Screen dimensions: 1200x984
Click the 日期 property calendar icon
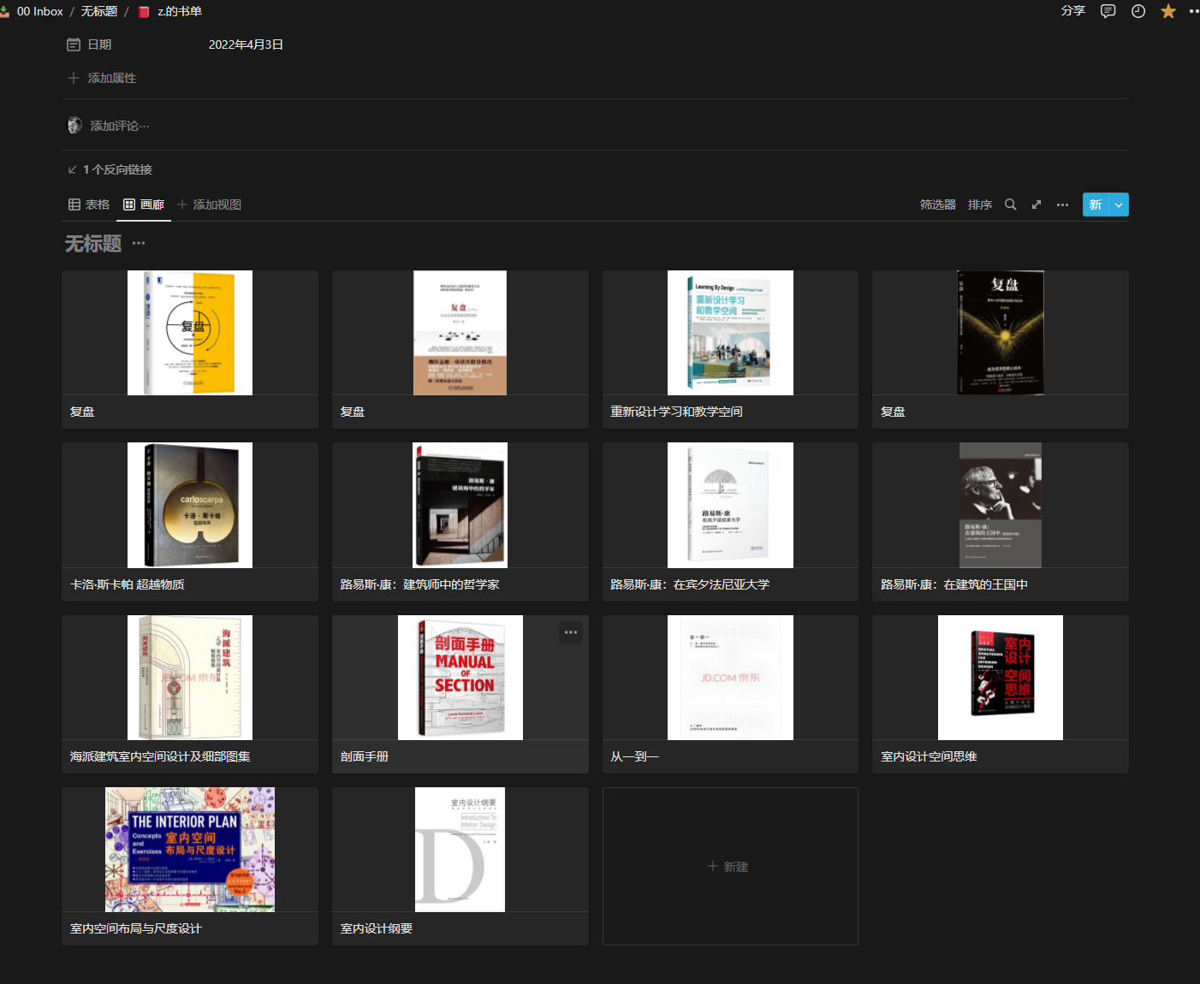point(74,44)
